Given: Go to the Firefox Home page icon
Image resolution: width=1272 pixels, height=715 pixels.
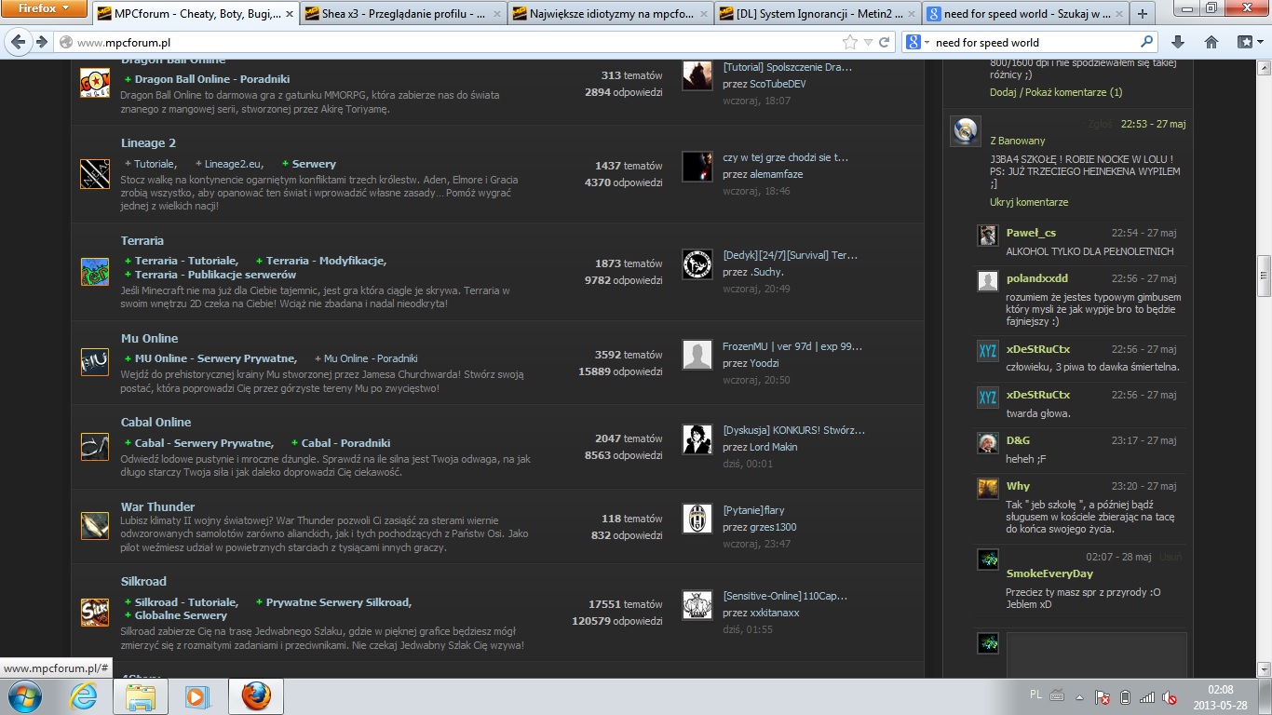Looking at the screenshot, I should [1211, 42].
